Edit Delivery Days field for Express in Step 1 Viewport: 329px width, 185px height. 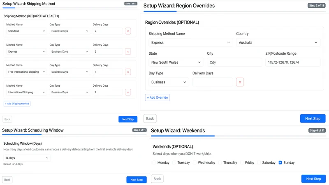[108, 51]
